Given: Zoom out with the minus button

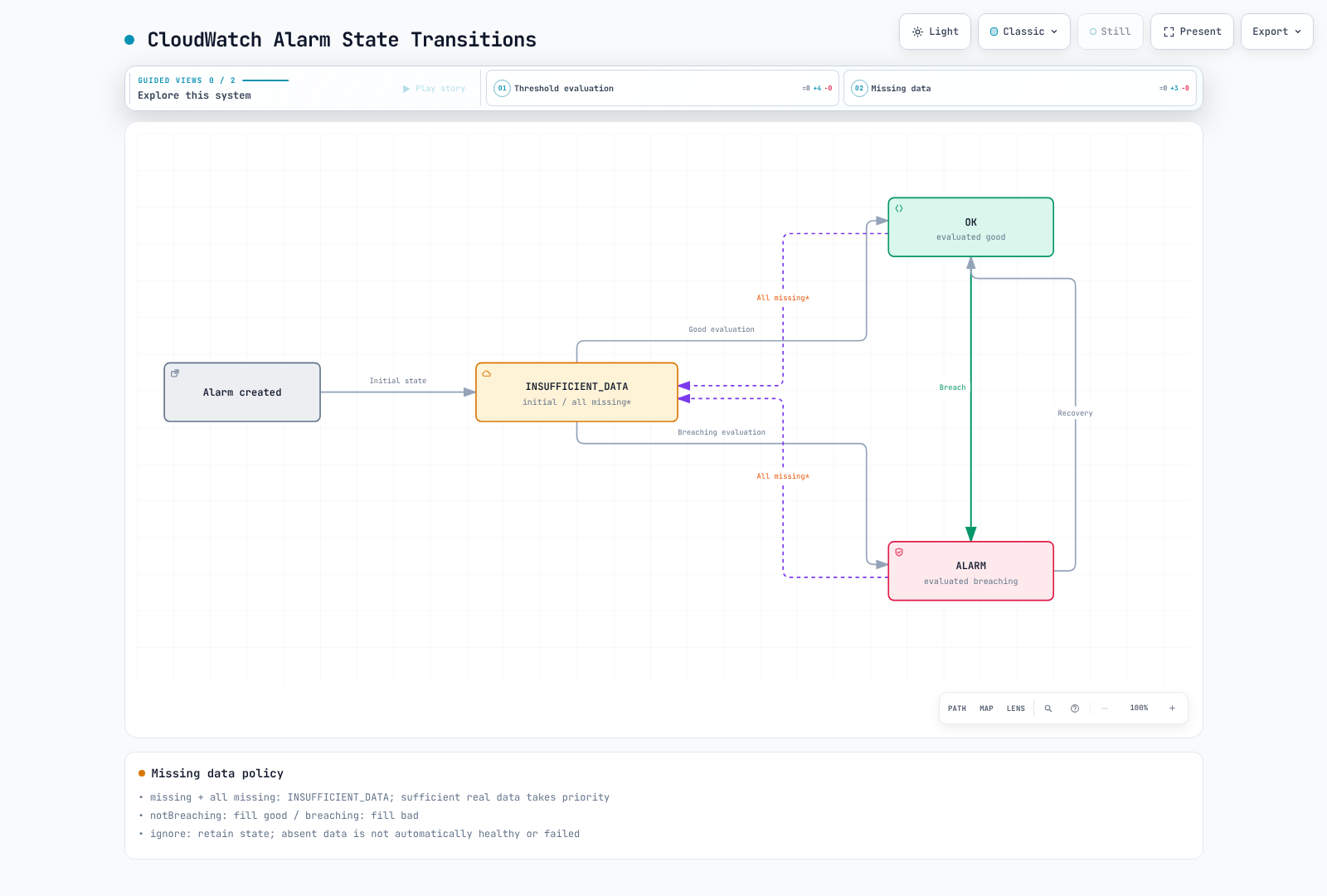Looking at the screenshot, I should pos(1105,709).
